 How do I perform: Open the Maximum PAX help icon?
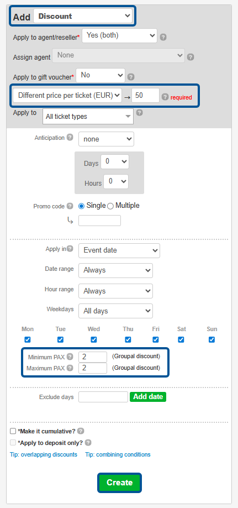[x=70, y=368]
